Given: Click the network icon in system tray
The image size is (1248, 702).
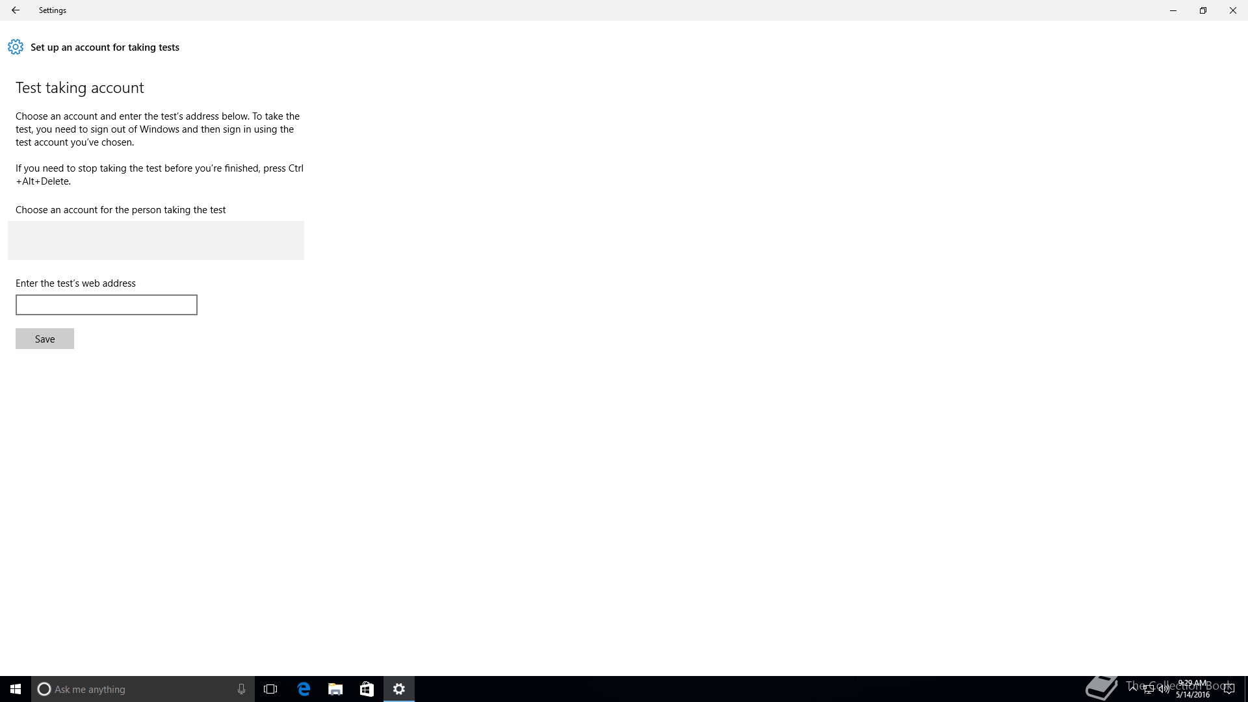Looking at the screenshot, I should pos(1149,689).
